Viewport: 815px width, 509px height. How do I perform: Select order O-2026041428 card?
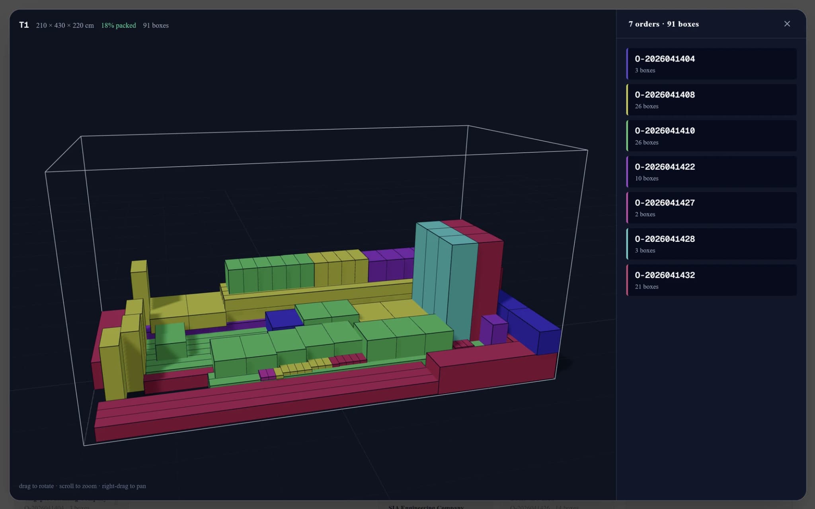[712, 244]
